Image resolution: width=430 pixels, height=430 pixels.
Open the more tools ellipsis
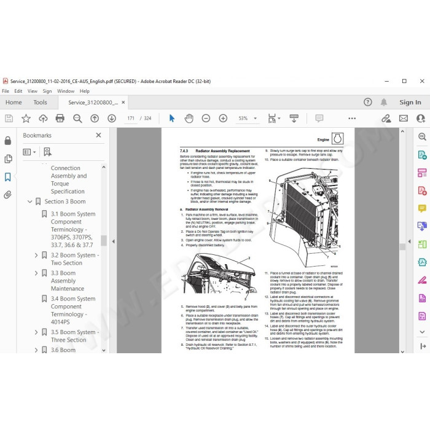pyautogui.click(x=352, y=119)
